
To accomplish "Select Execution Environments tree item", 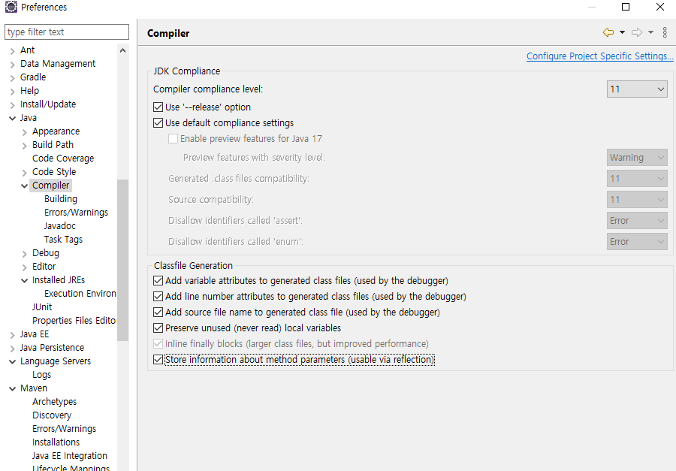I will [x=80, y=294].
